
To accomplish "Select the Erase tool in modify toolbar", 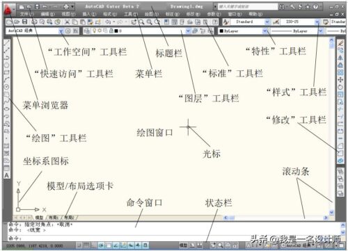I will (x=340, y=43).
